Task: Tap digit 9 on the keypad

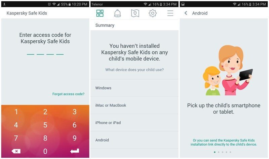Action: [x=75, y=138]
